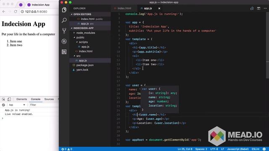269x151 pixels.
Task: Click the 'Item one' list entry in page
Action: pyautogui.click(x=16, y=41)
